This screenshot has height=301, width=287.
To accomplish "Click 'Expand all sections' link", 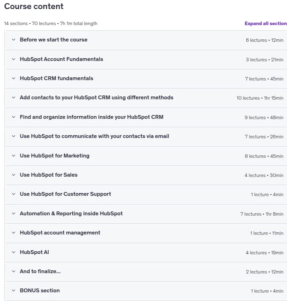I will (x=265, y=23).
